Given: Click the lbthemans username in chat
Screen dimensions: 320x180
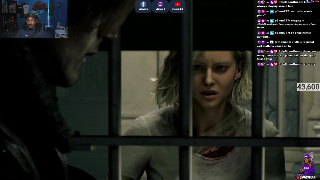Looking at the screenshot, I should point(283,42).
